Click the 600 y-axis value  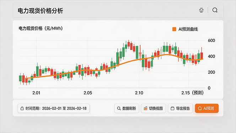click(211, 41)
